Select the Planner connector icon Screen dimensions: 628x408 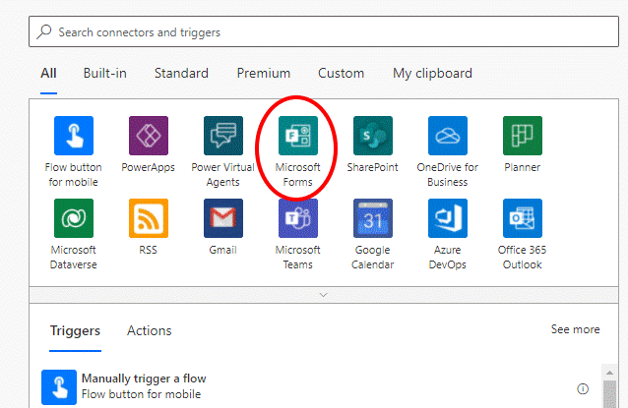[x=523, y=136]
